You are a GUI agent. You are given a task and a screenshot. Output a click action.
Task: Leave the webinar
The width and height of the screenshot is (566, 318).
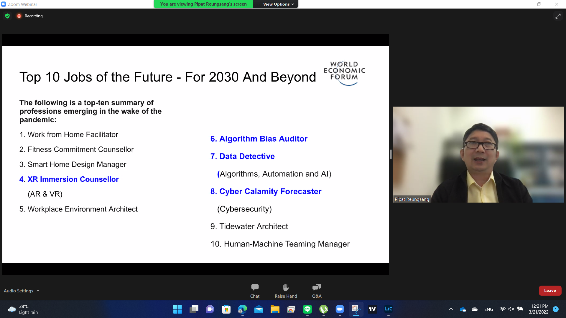pos(550,291)
